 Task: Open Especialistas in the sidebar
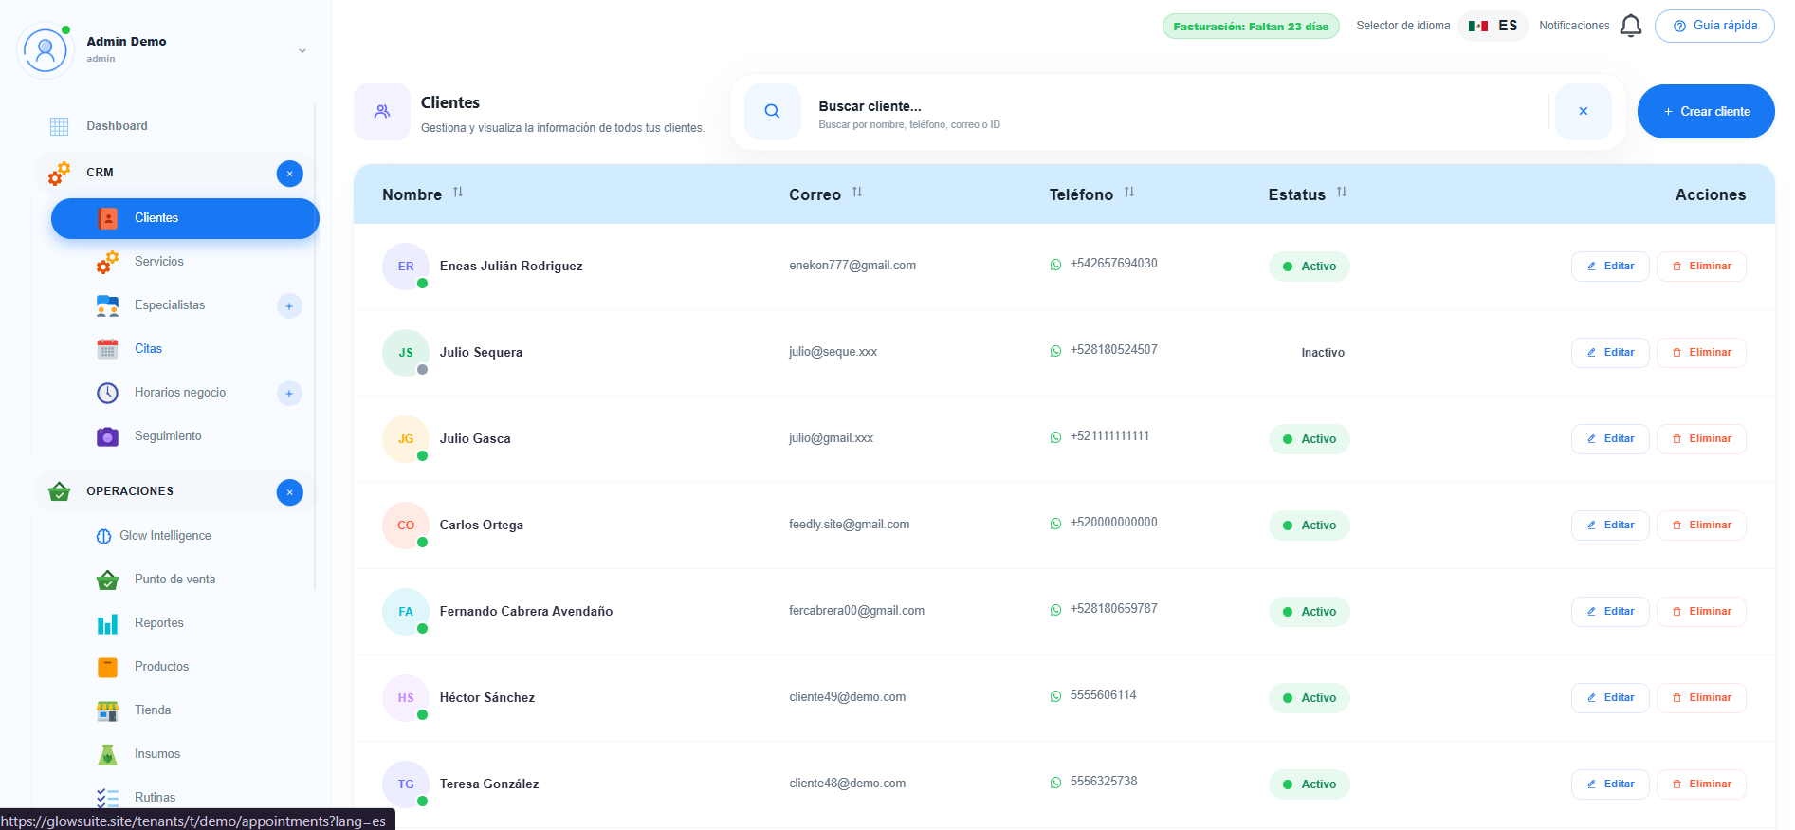[x=170, y=305]
